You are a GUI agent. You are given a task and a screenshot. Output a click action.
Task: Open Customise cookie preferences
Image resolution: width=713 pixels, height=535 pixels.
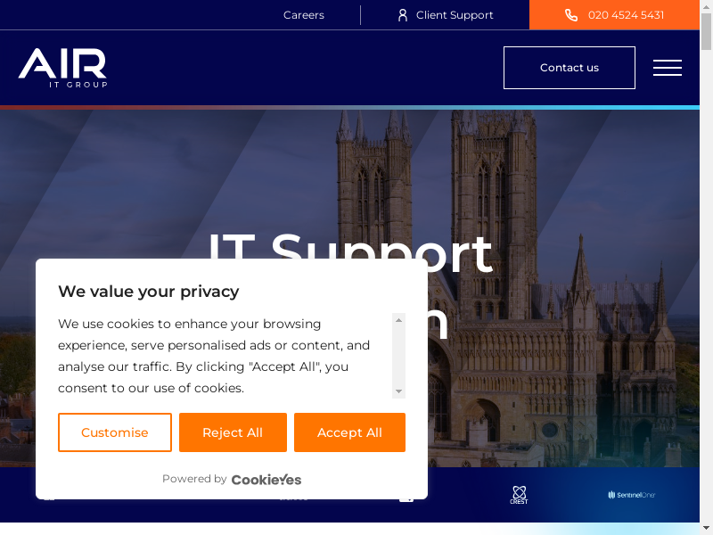tap(115, 432)
